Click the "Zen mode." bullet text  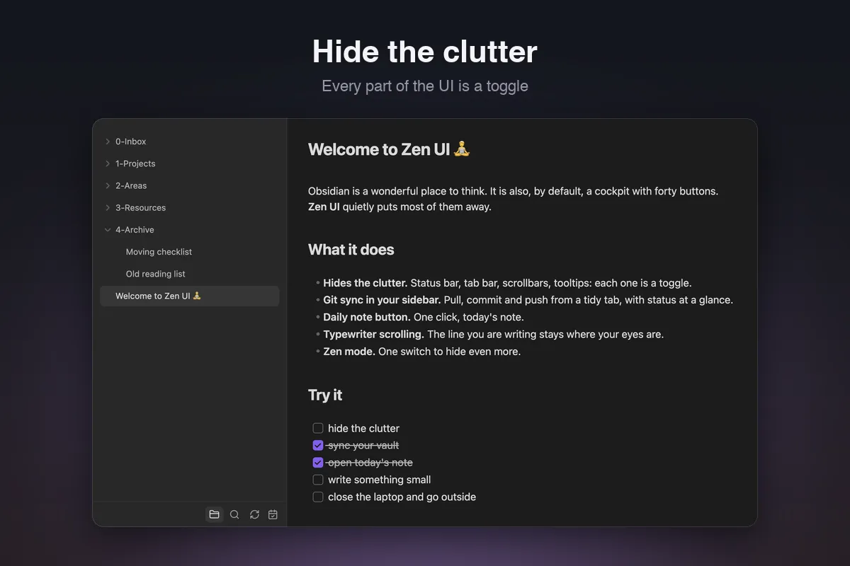349,352
